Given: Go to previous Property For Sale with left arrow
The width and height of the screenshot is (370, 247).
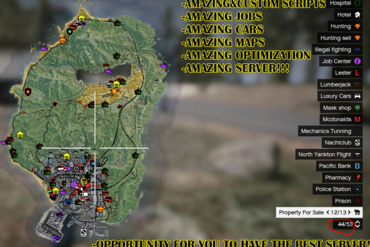Looking at the screenshot, I should pos(328,212).
